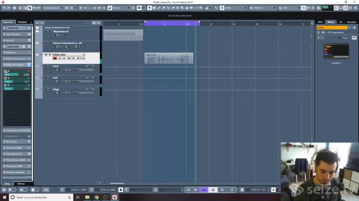Viewport: 359px width, 201px height.
Task: Select the Draw pencil tool
Action: (159, 8)
